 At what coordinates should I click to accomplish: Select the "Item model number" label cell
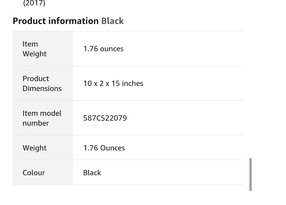click(x=43, y=118)
